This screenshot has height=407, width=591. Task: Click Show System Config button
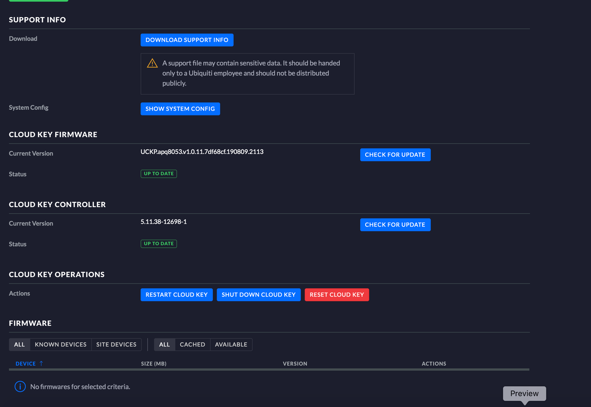point(180,109)
